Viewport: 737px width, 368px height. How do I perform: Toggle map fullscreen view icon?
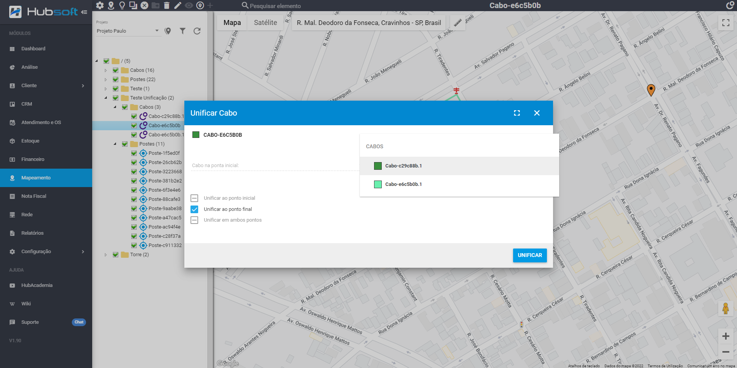(726, 23)
